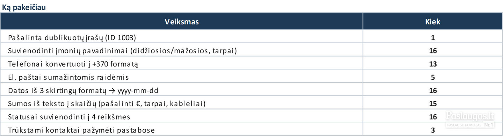Click the Paslaugos.lt watermark logo
503x136 pixels.
(x=470, y=116)
